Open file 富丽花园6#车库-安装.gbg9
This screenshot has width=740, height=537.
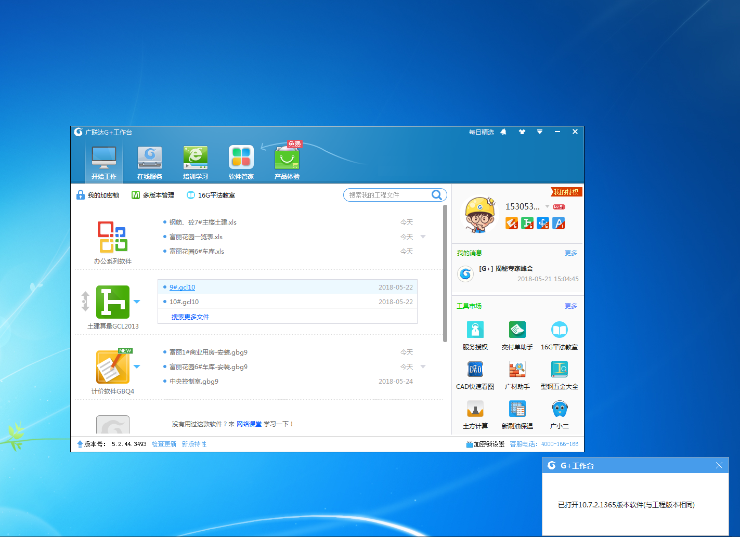(x=209, y=366)
